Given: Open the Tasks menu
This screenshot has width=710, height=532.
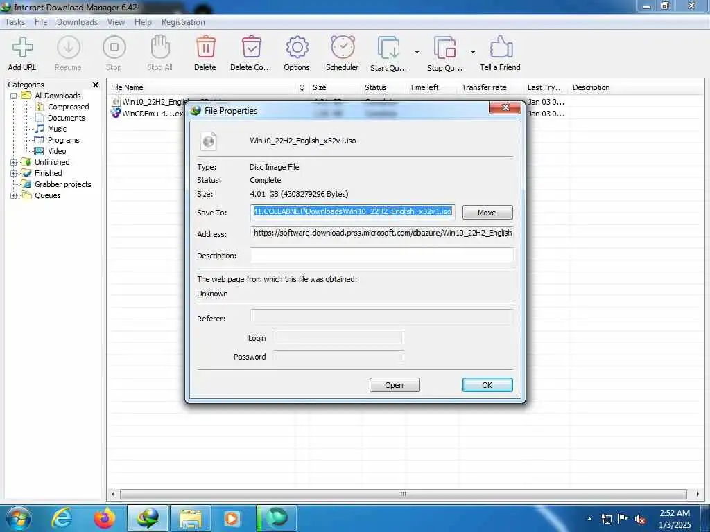Looking at the screenshot, I should tap(15, 22).
